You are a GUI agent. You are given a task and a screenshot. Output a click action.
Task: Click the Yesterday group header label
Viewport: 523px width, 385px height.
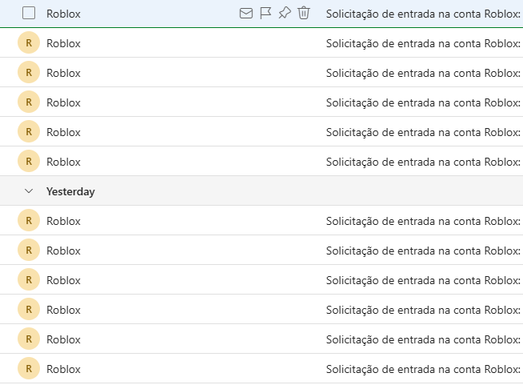click(70, 191)
